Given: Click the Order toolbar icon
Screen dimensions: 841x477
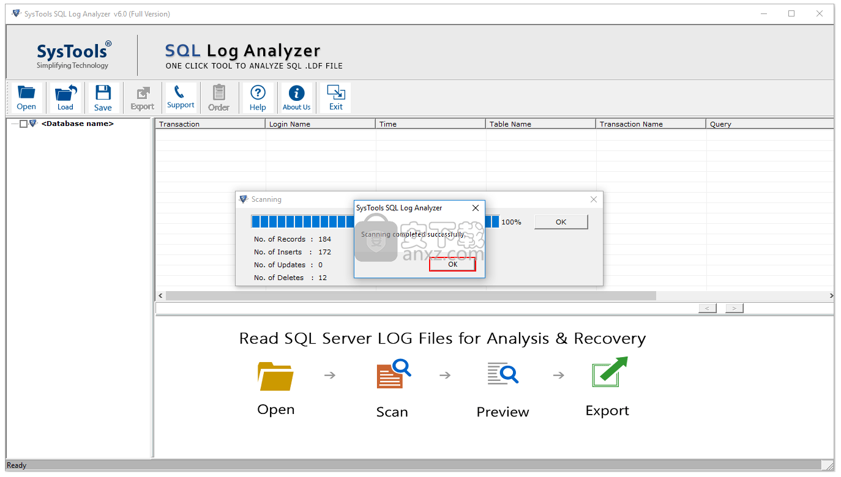Looking at the screenshot, I should pyautogui.click(x=219, y=98).
